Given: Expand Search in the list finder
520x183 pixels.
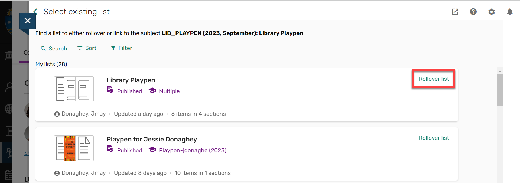Looking at the screenshot, I should [54, 48].
